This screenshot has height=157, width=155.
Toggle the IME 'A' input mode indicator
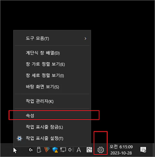click(x=79, y=150)
